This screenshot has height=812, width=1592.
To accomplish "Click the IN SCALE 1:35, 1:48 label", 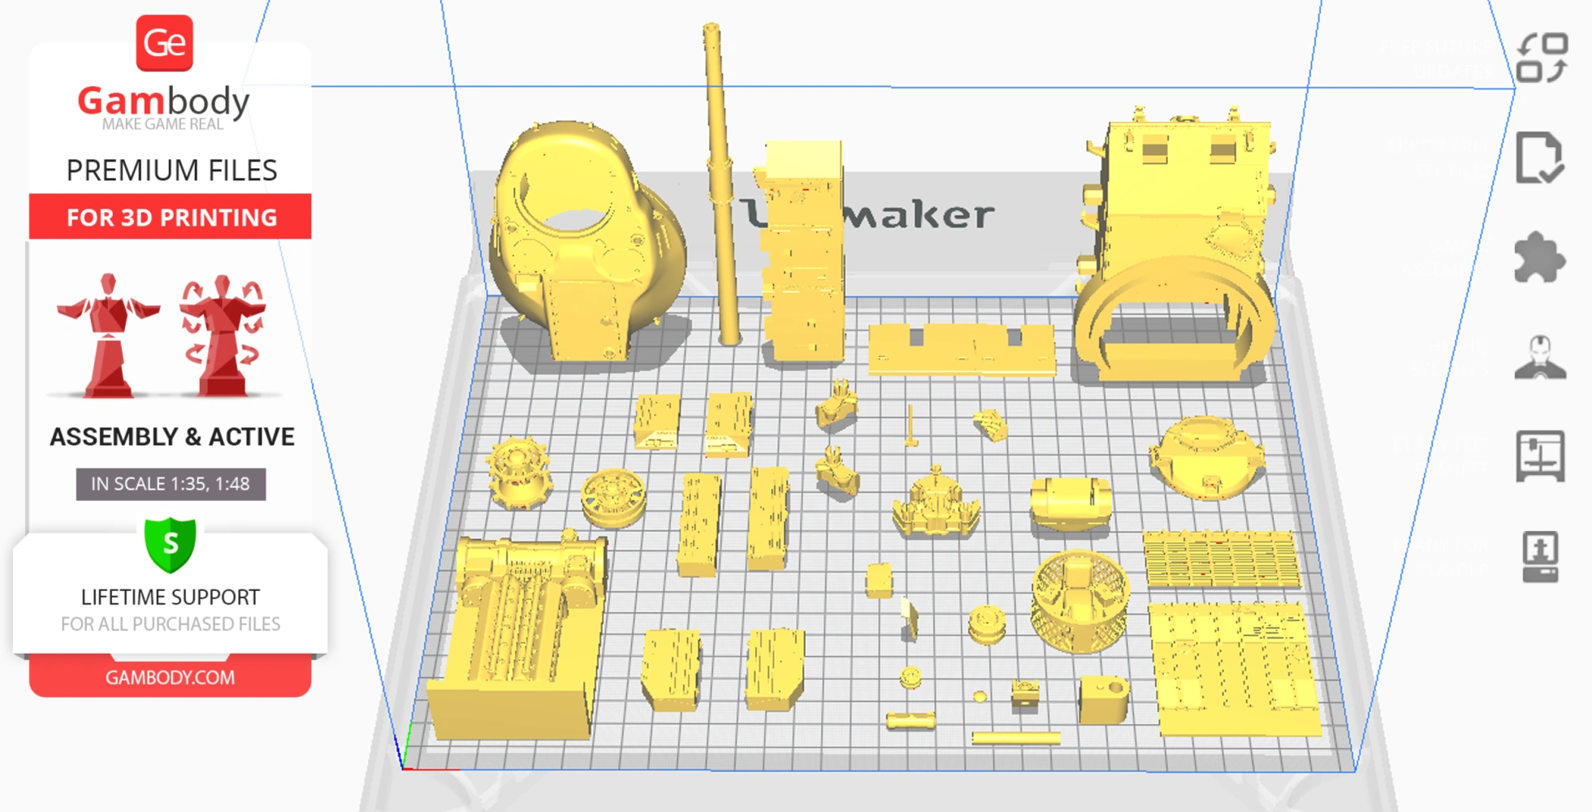I will [x=171, y=484].
